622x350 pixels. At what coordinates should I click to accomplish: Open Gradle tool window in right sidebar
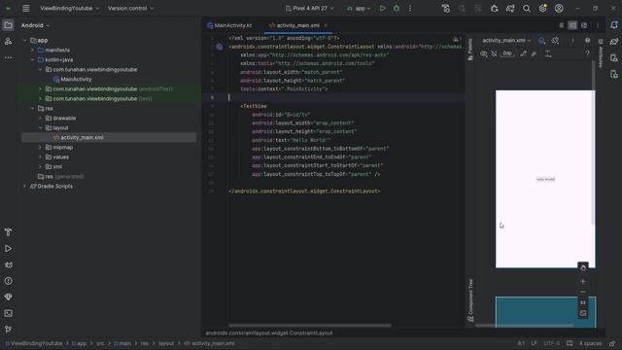[x=614, y=41]
